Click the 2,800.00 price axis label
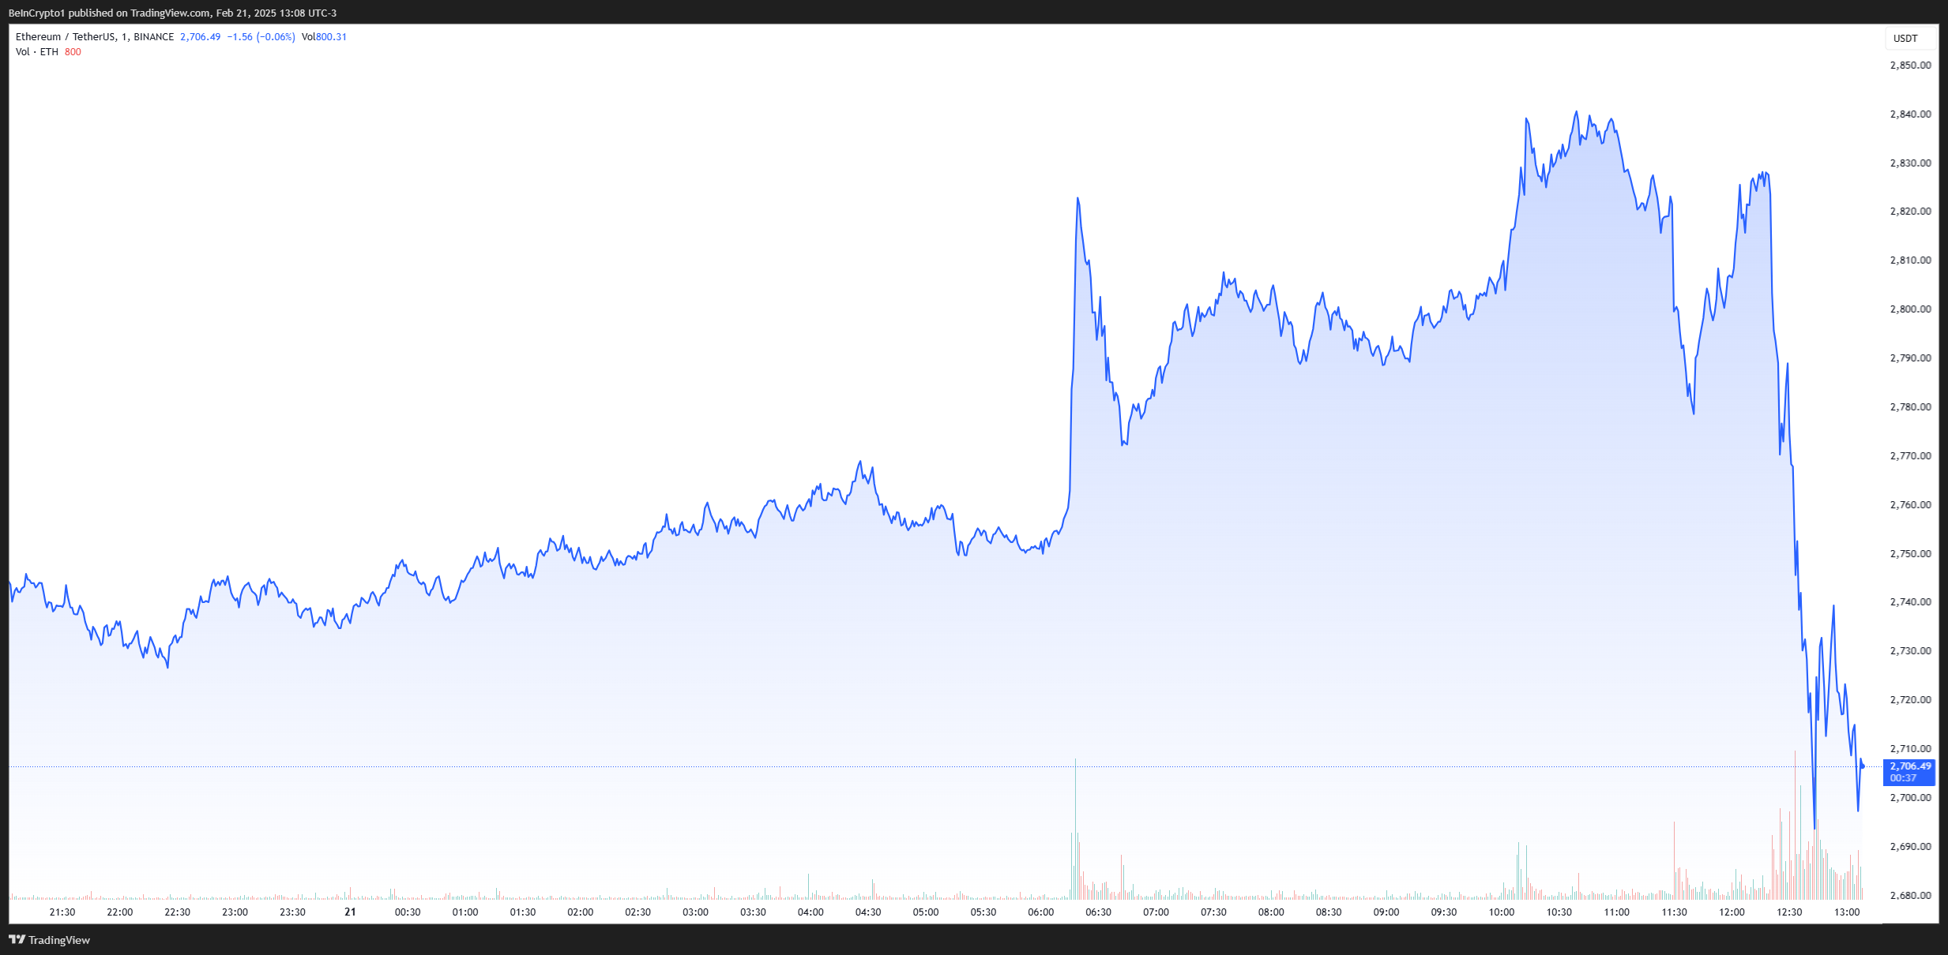This screenshot has width=1948, height=955. coord(1909,309)
